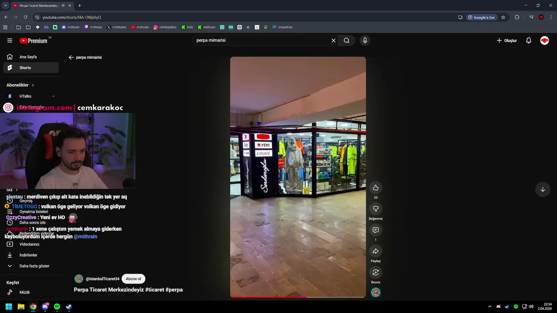Expand the Abonelikler section

[x=20, y=85]
